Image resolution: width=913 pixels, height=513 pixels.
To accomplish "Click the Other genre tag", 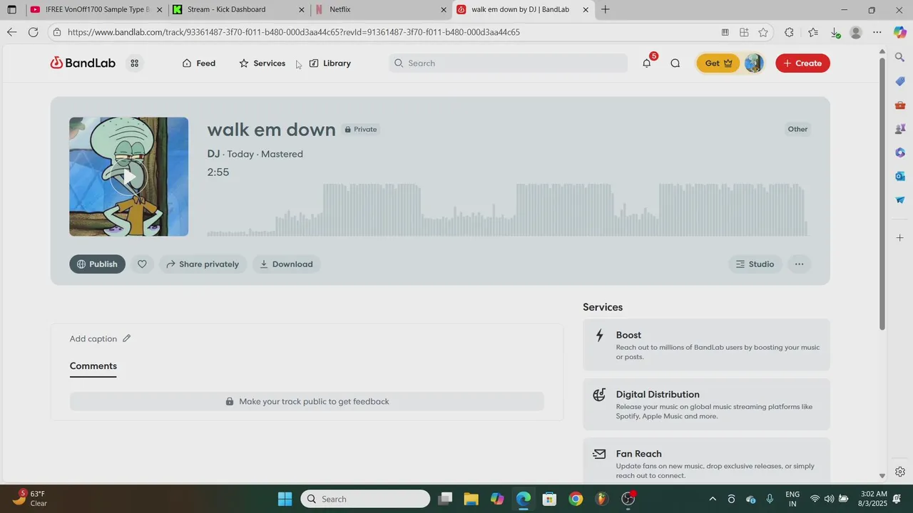I will [797, 129].
